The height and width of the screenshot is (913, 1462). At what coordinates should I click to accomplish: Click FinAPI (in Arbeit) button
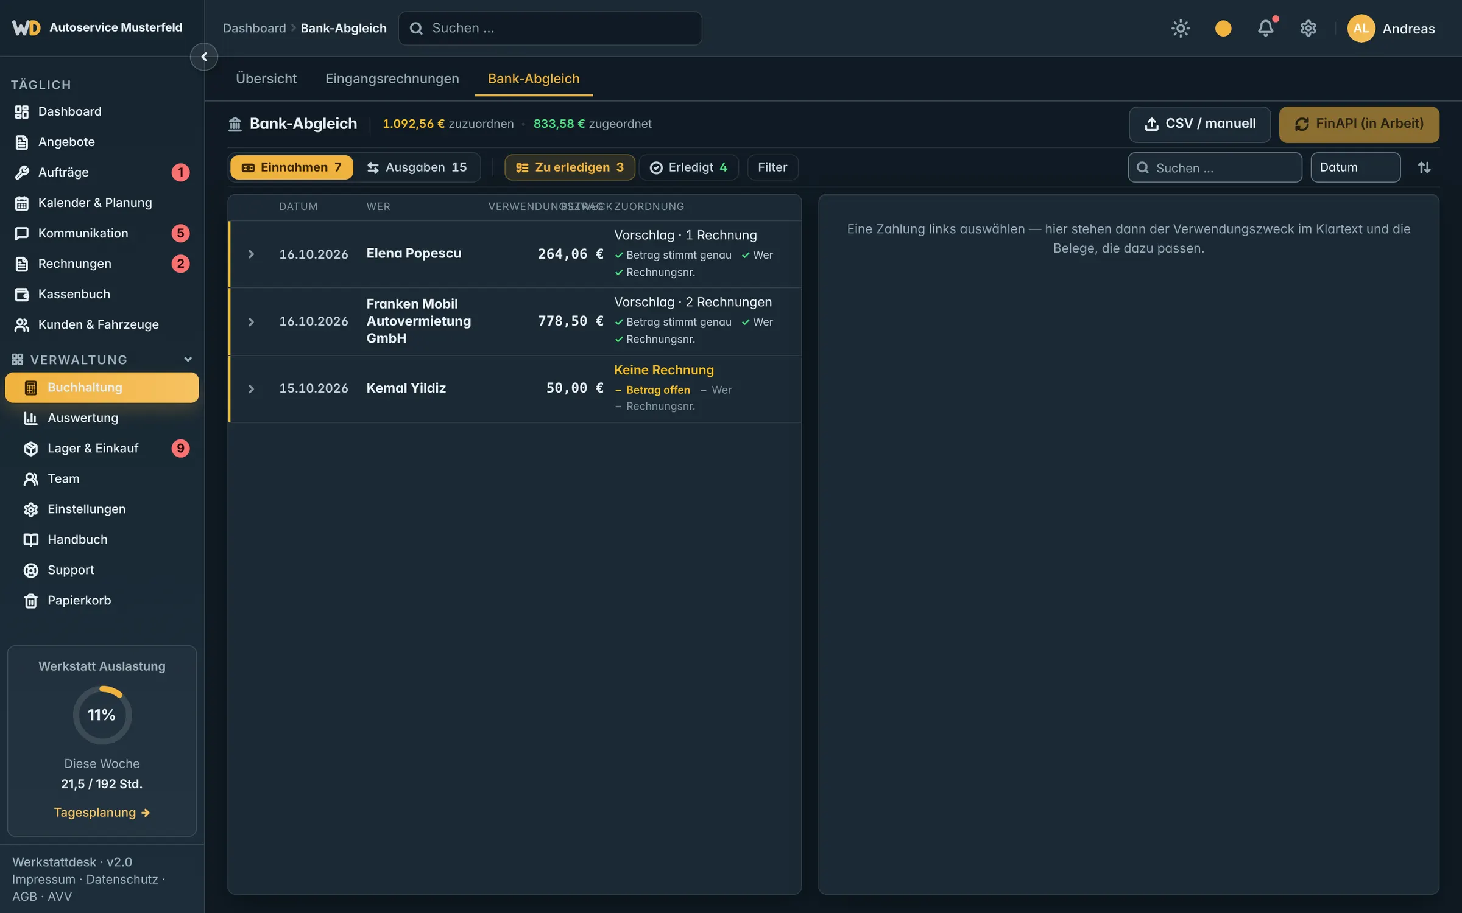click(x=1359, y=124)
